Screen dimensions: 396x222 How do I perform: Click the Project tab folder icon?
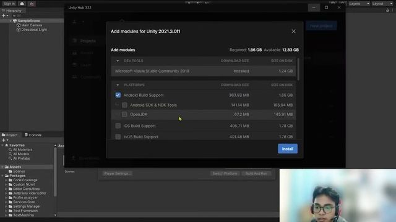pyautogui.click(x=4, y=135)
